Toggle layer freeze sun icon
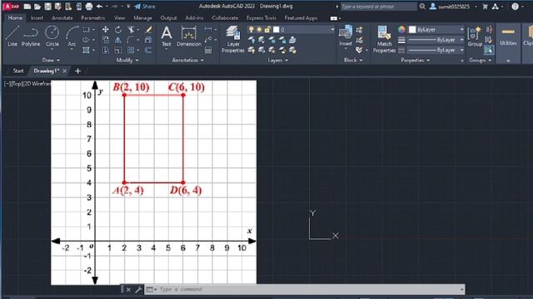533x299 pixels. pyautogui.click(x=259, y=30)
